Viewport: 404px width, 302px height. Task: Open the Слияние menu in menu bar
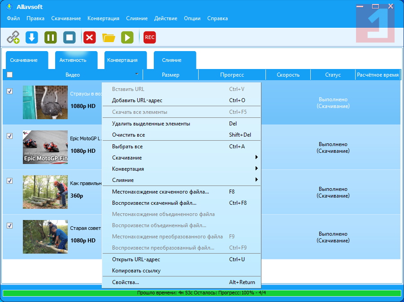click(137, 18)
